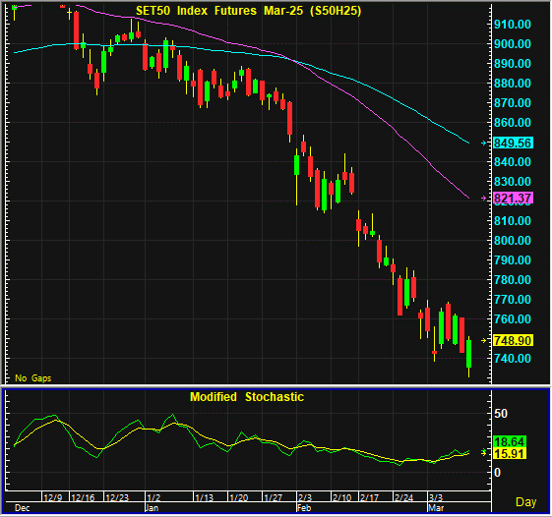
Task: Click the 800.00 level on the price axis
Action: (513, 241)
